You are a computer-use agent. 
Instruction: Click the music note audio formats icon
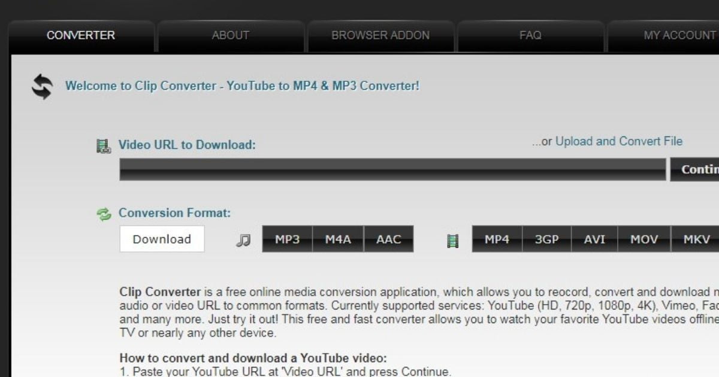click(x=243, y=241)
